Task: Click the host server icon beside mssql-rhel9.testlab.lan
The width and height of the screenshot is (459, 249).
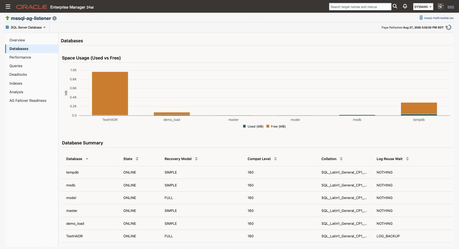Action: tap(421, 18)
